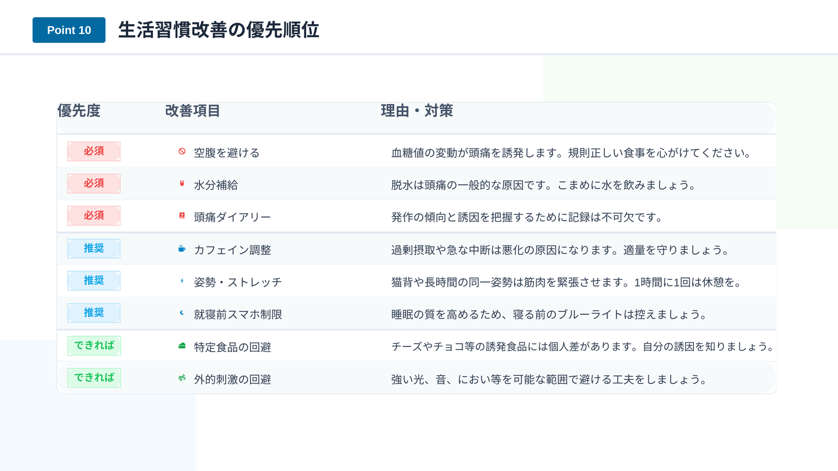This screenshot has width=838, height=471.
Task: Click the explanation starting 脱水は頭痛の一般的な原因
Action: pyautogui.click(x=544, y=185)
